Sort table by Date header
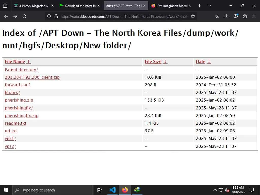Image resolution: width=260 pixels, height=195 pixels. [201, 61]
